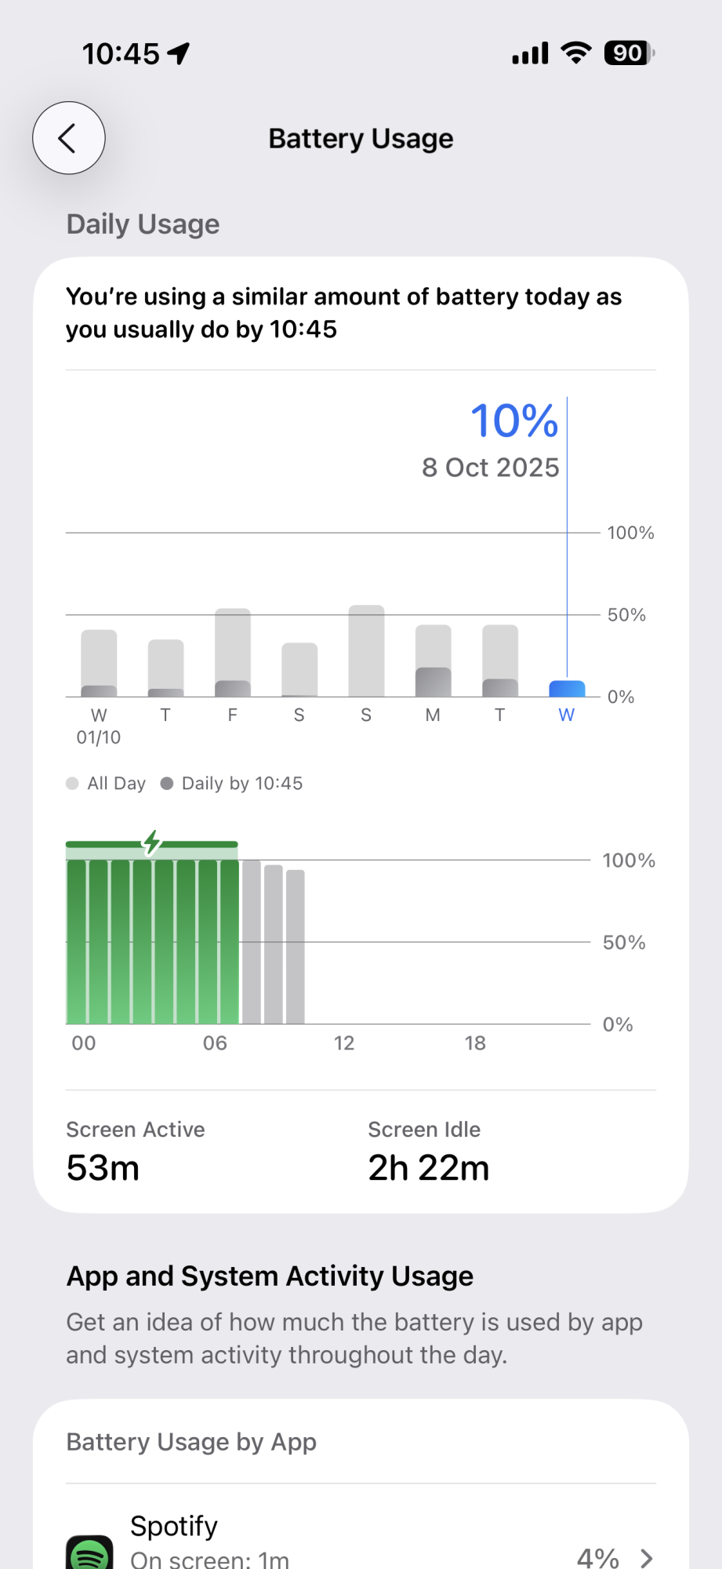Tap the Spotify app icon
Screen dimensions: 722x1569
pyautogui.click(x=89, y=1553)
